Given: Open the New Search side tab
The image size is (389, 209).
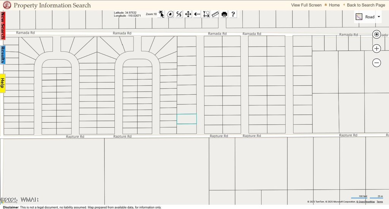Looking at the screenshot, I should pyautogui.click(x=3, y=26).
